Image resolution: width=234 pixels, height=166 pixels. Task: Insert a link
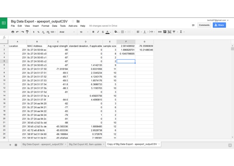pos(160,32)
